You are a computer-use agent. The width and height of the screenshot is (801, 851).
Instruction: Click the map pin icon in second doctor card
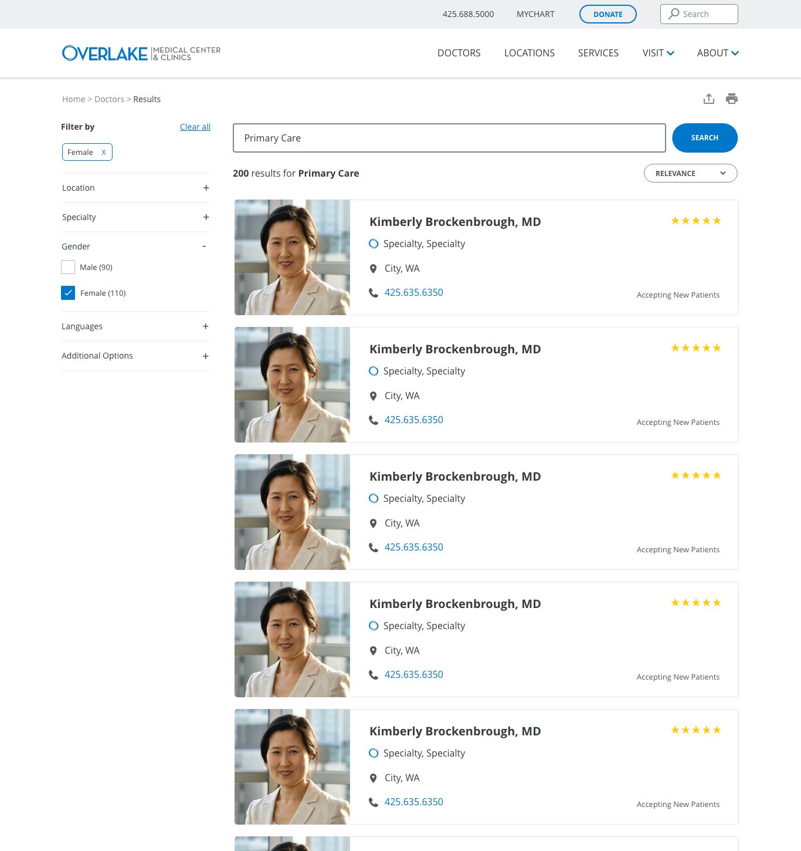(x=373, y=396)
